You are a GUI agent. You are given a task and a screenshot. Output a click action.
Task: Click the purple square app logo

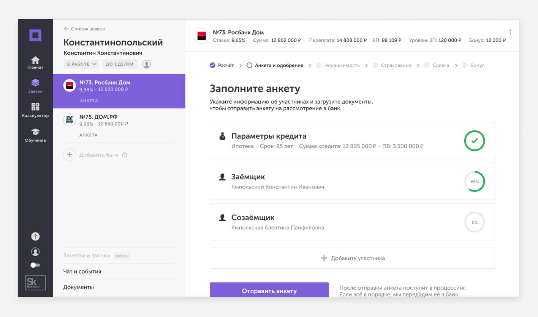(35, 35)
